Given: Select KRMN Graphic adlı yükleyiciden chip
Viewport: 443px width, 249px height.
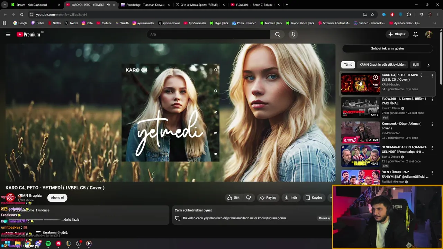Looking at the screenshot, I should click(x=382, y=65).
